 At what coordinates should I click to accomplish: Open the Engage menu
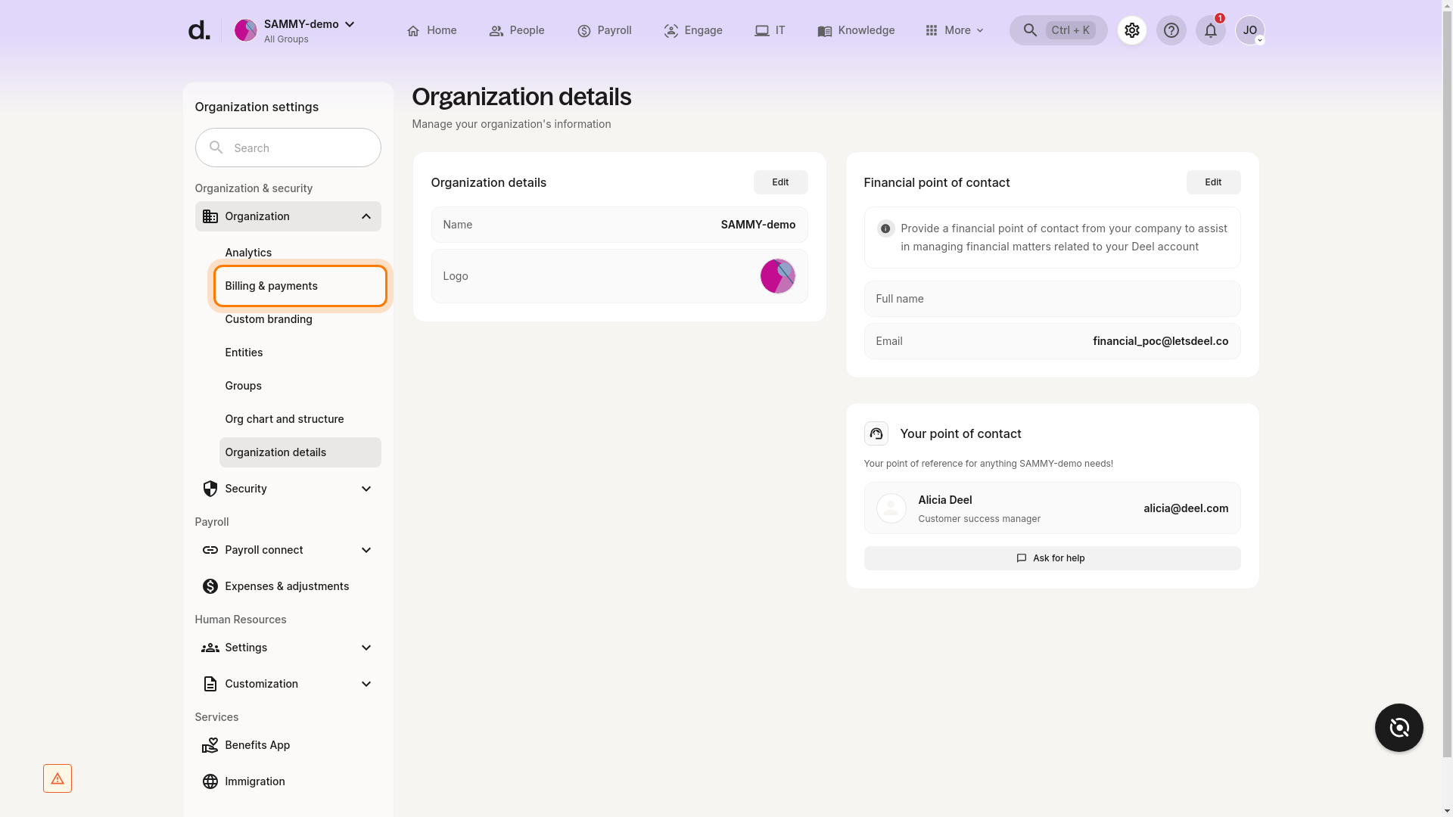[x=693, y=30]
